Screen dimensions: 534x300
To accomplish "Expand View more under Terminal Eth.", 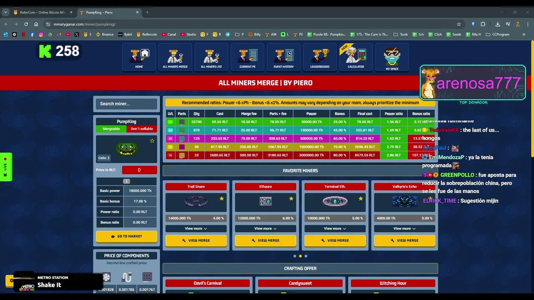I will 335,228.
